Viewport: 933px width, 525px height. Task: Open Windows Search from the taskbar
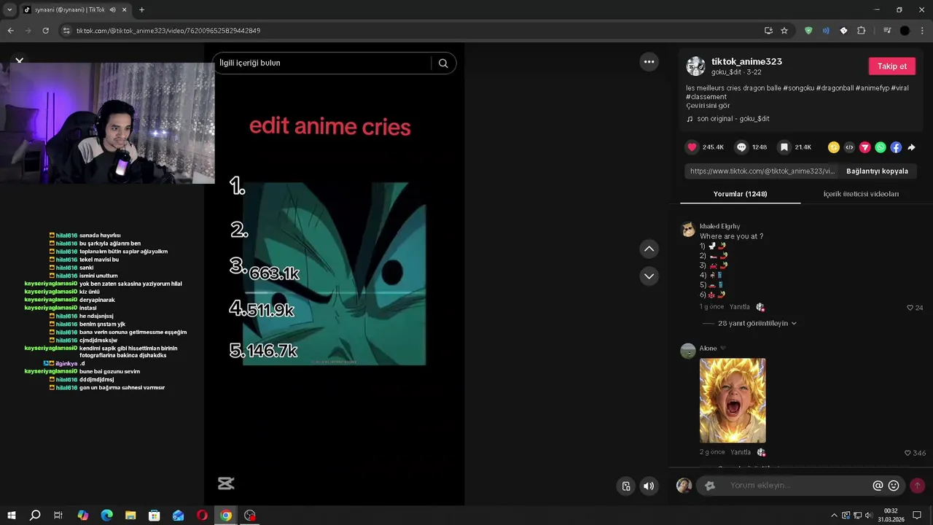click(34, 516)
